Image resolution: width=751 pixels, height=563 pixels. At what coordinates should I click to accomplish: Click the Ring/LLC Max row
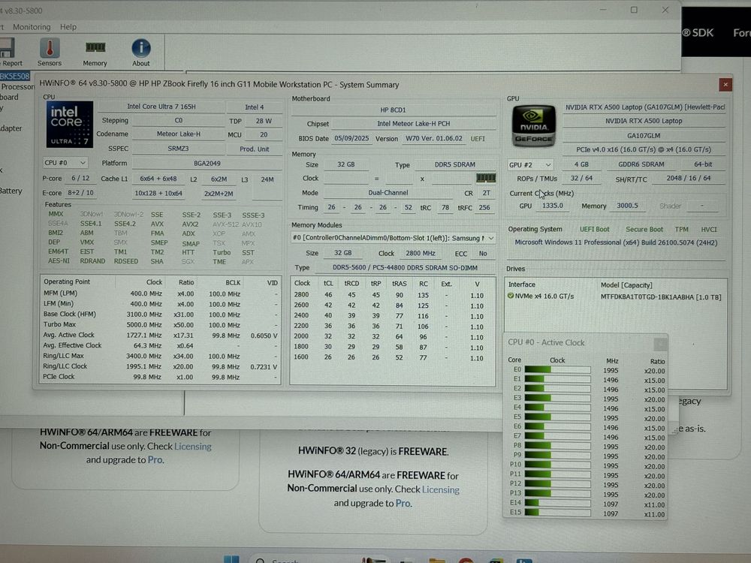coord(161,356)
